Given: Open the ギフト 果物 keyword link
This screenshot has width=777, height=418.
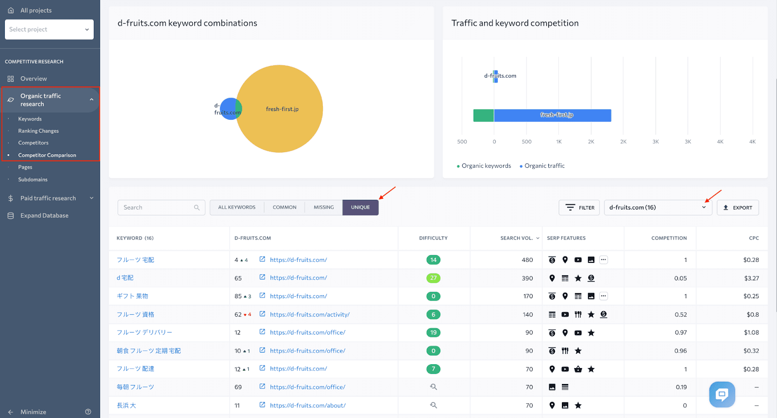Looking at the screenshot, I should (133, 296).
